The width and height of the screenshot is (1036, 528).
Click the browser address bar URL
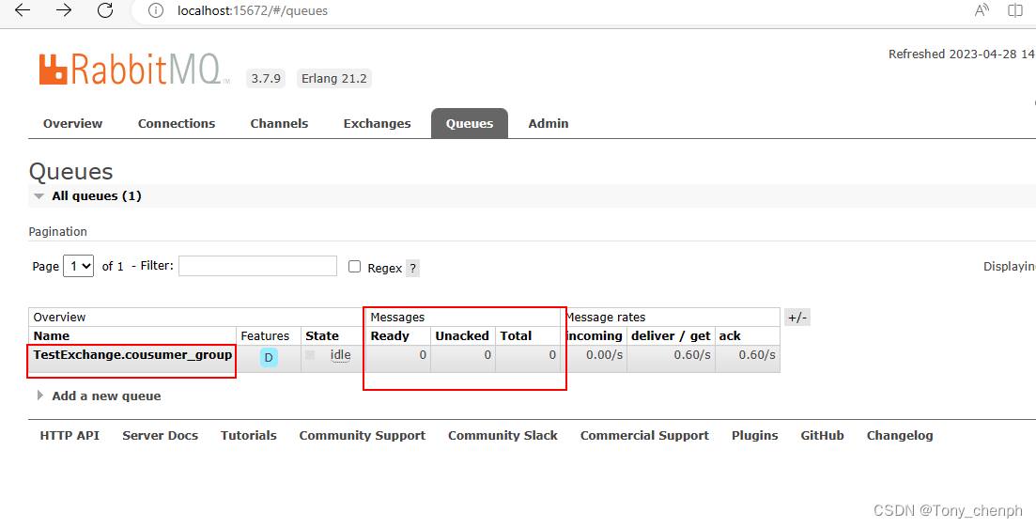(253, 11)
